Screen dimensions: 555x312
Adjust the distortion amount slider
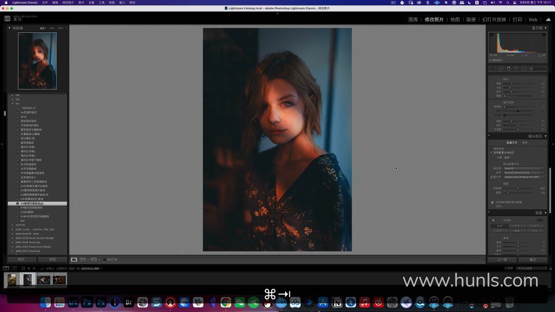(x=518, y=188)
